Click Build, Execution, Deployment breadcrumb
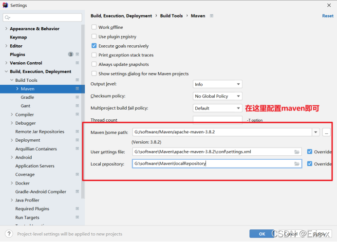The width and height of the screenshot is (337, 242). click(121, 16)
